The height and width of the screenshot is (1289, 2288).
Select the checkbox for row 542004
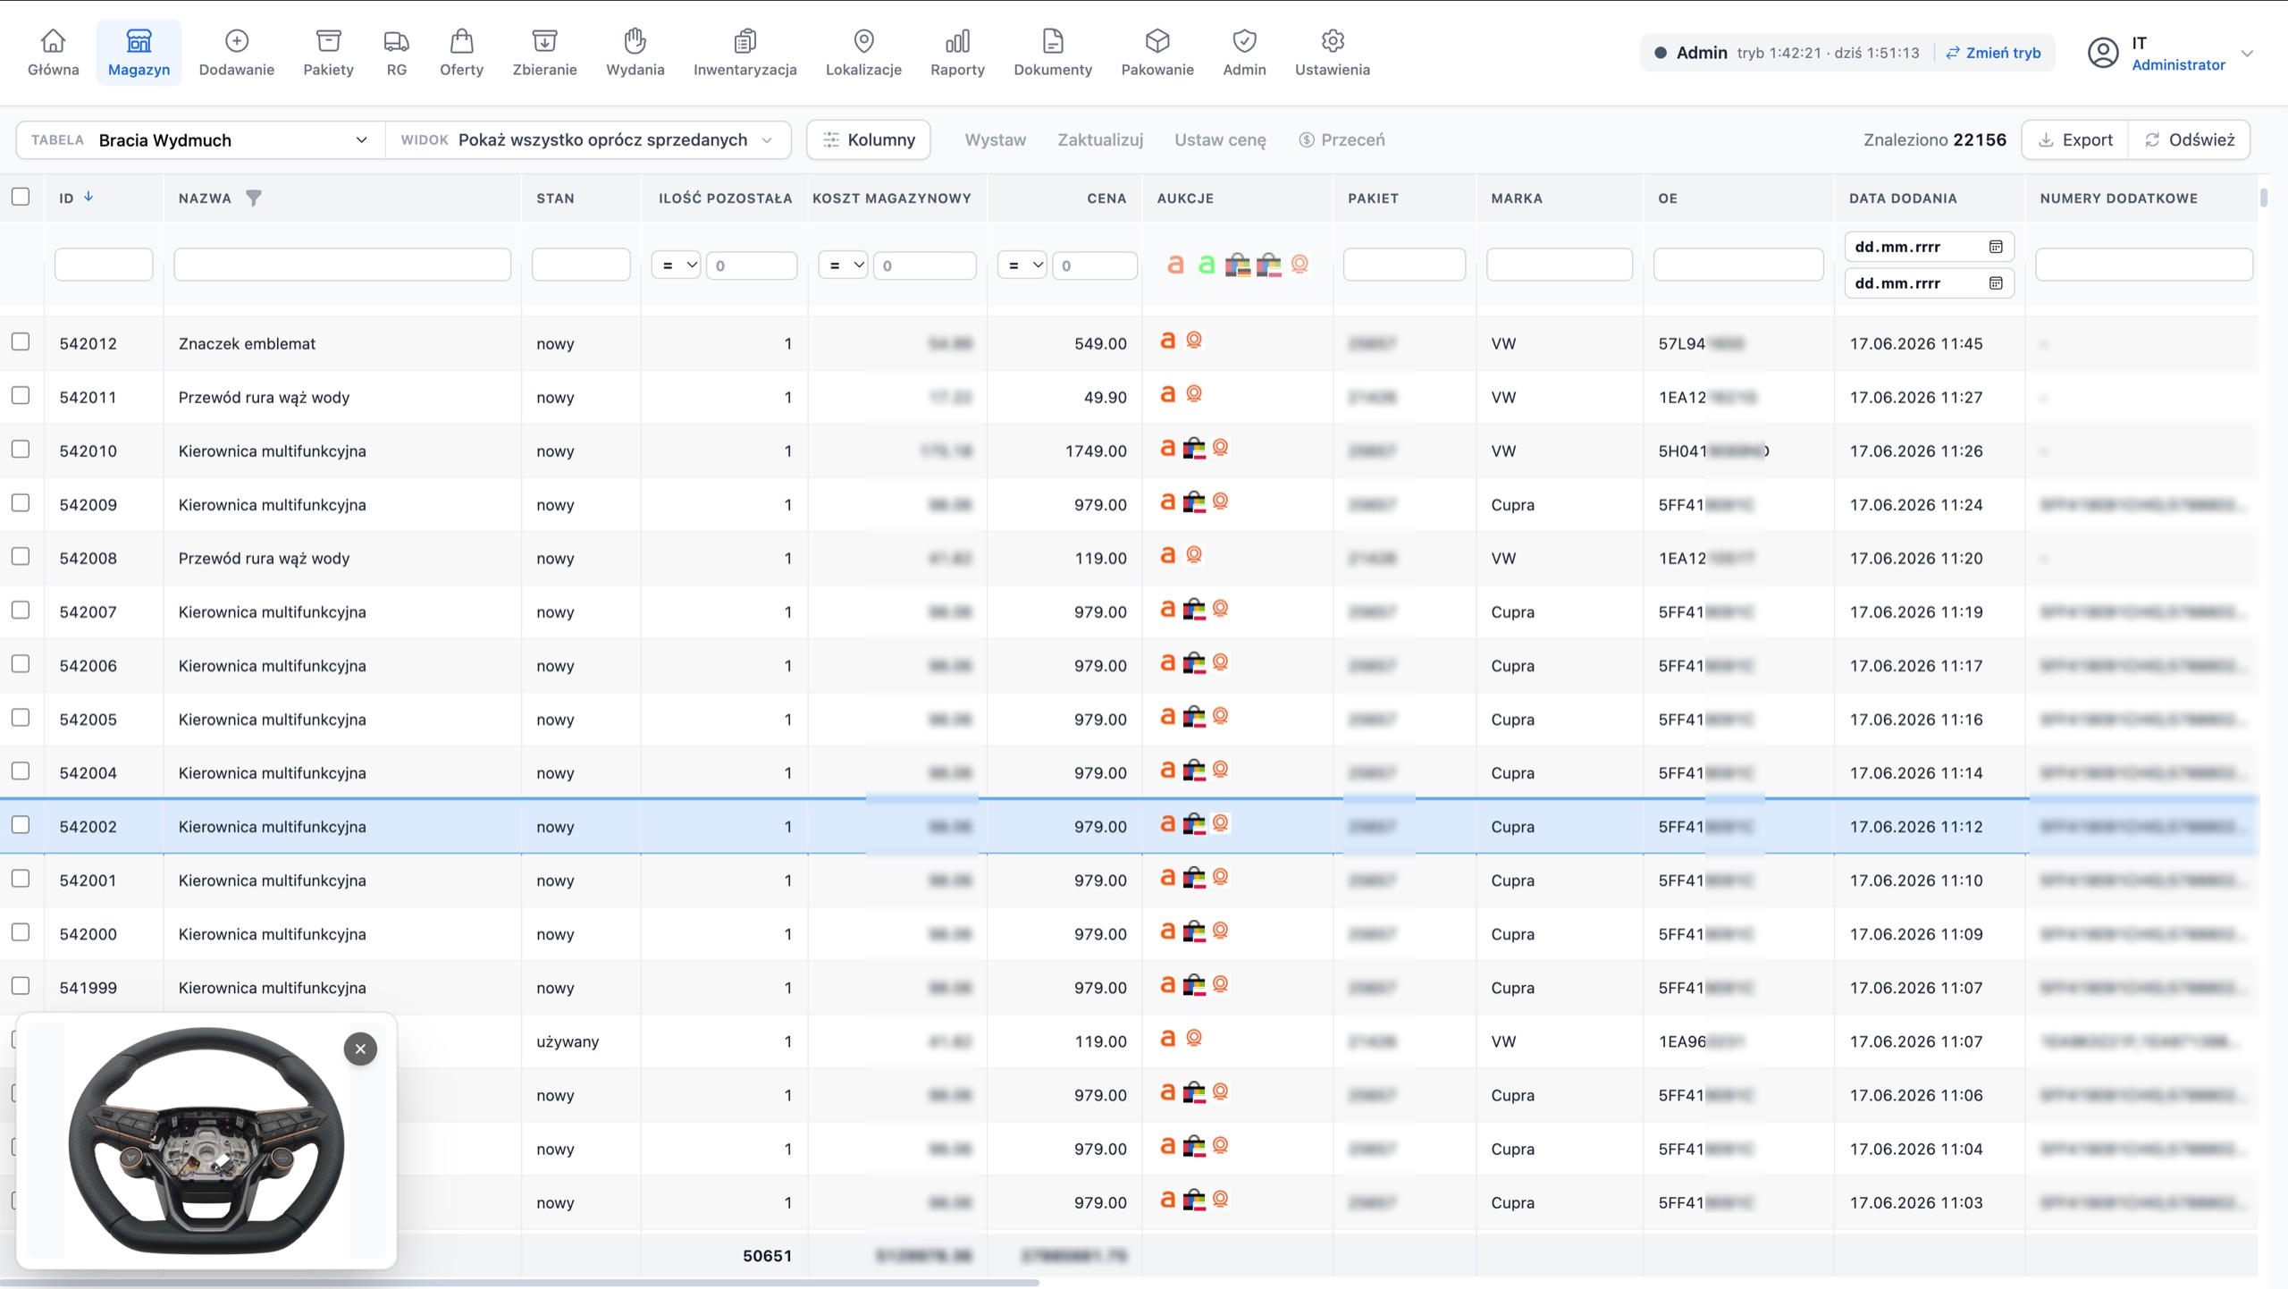[21, 771]
